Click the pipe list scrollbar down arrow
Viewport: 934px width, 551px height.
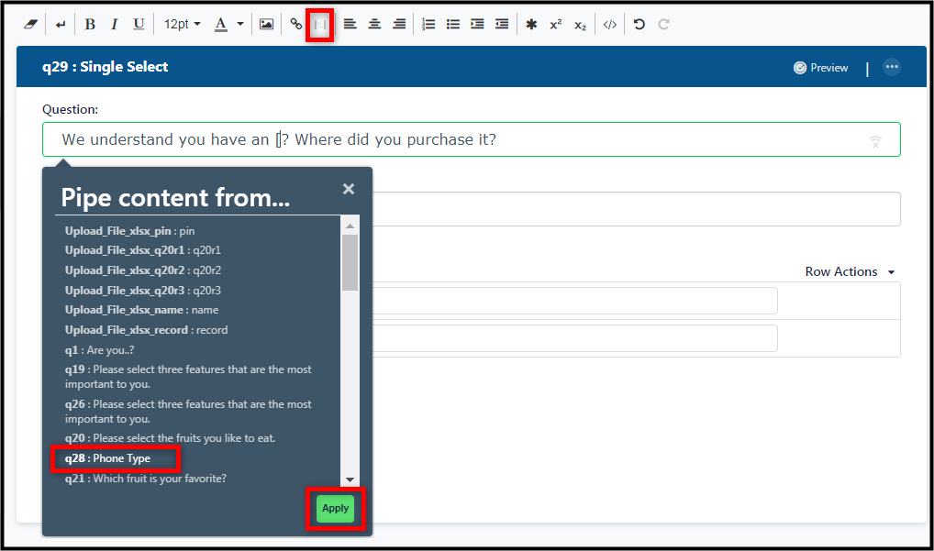(350, 479)
